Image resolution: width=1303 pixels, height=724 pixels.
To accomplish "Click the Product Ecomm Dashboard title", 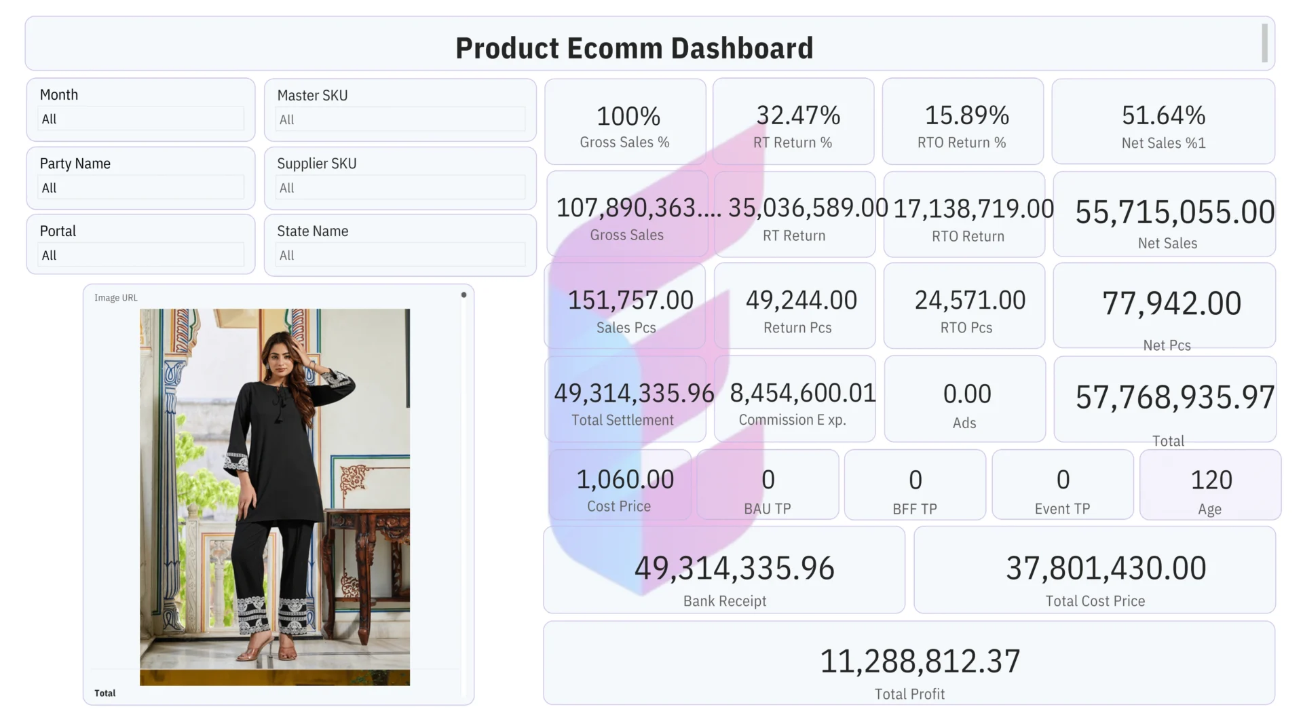I will [634, 47].
